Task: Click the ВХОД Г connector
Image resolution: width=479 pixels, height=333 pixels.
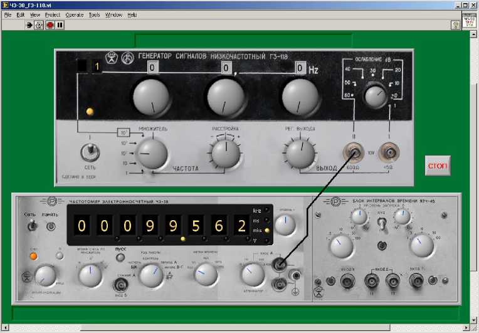Action: [x=417, y=281]
